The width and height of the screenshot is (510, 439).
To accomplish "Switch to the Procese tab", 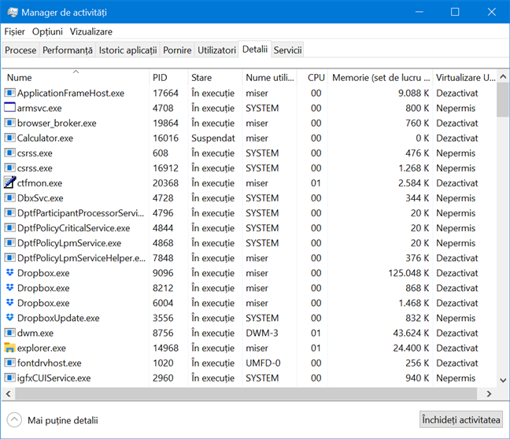I will (20, 50).
